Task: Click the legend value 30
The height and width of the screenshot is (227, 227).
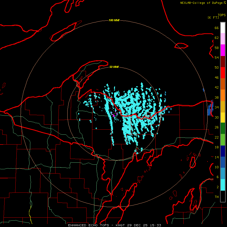Action: 217,117
